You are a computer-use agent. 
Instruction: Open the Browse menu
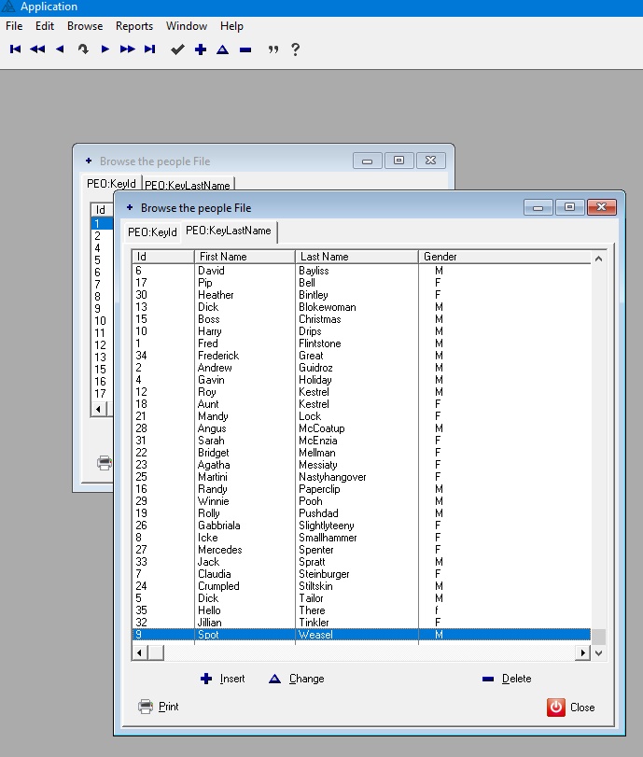[x=85, y=26]
